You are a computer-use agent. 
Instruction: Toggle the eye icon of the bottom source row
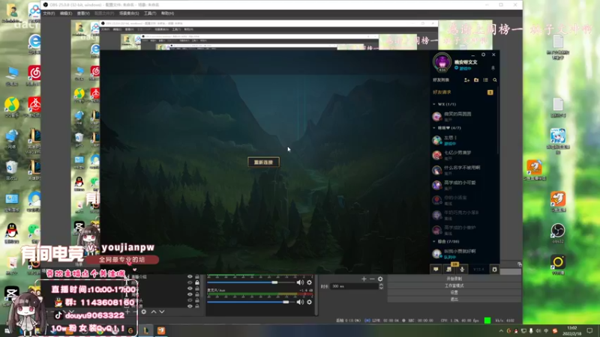(x=190, y=306)
